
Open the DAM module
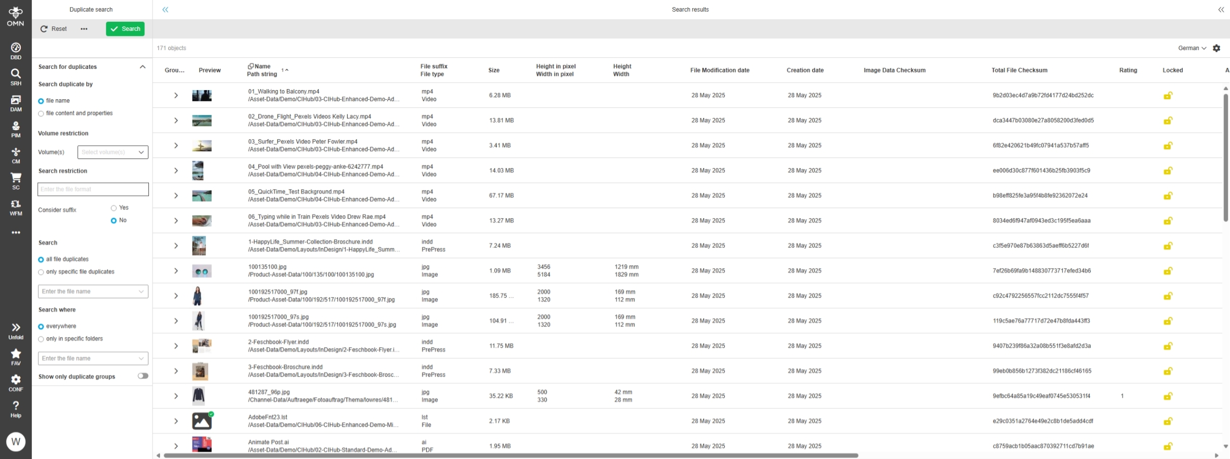click(16, 103)
